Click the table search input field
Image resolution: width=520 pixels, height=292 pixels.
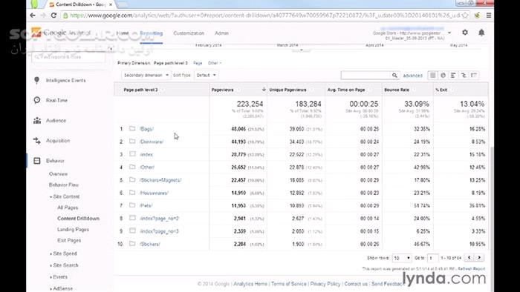click(365, 76)
